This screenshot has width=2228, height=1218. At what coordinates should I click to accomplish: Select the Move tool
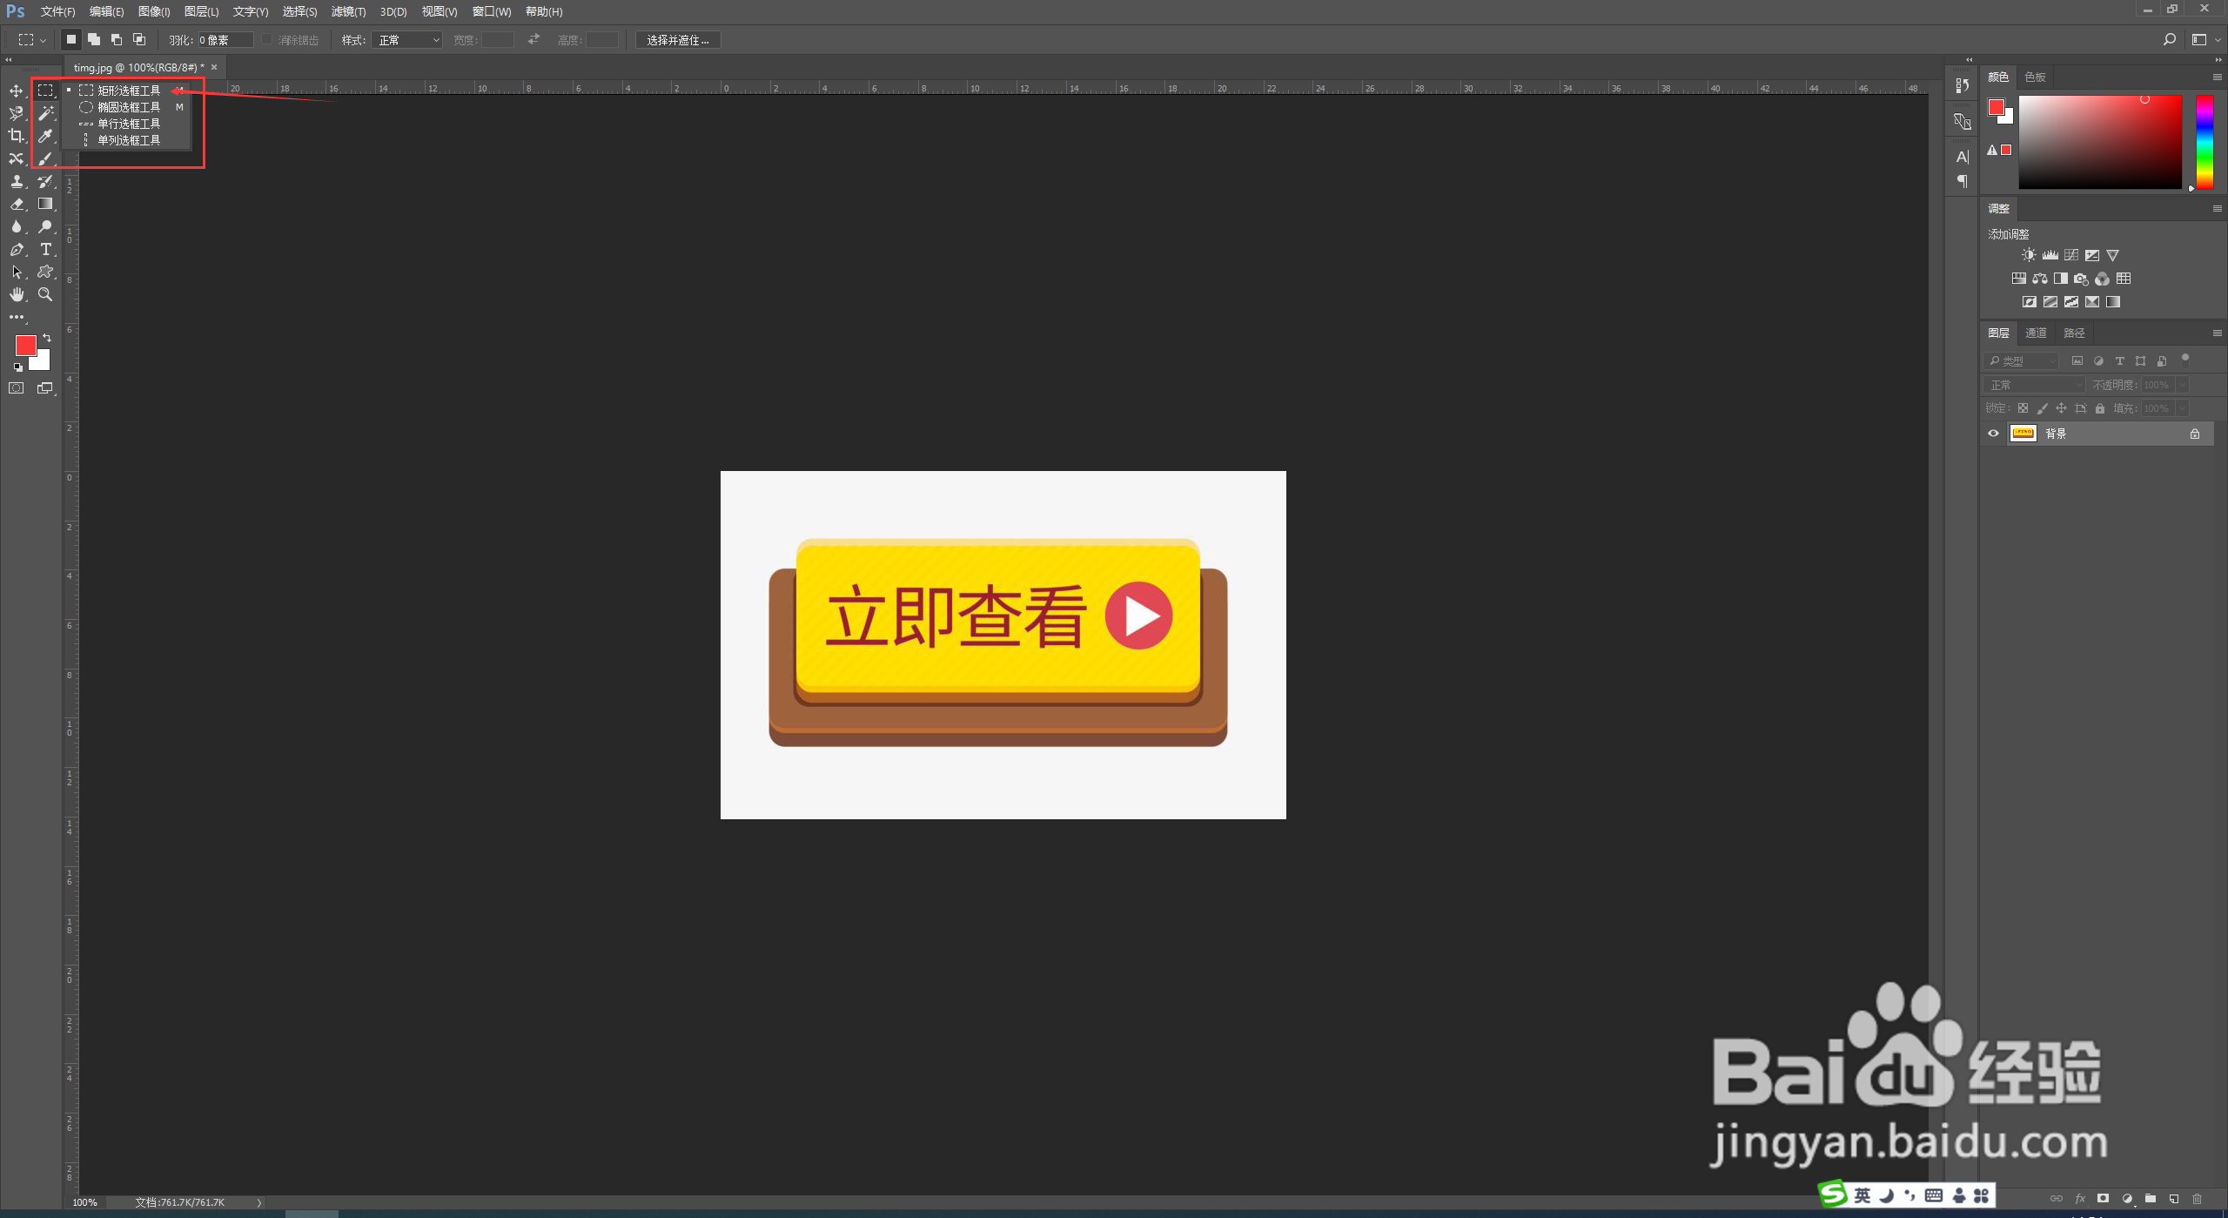(x=16, y=91)
